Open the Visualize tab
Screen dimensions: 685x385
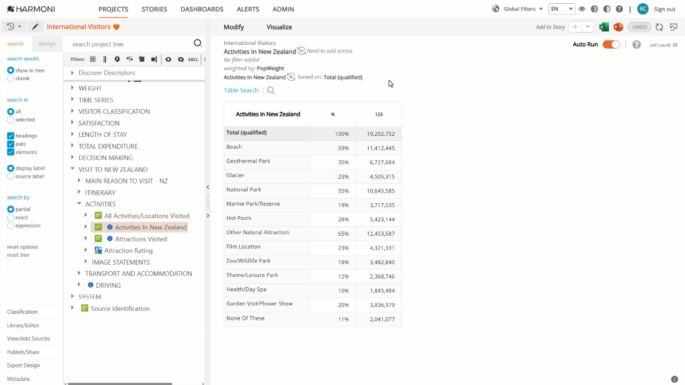(x=279, y=27)
